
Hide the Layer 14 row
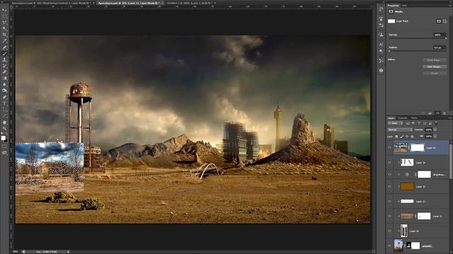pyautogui.click(x=389, y=162)
